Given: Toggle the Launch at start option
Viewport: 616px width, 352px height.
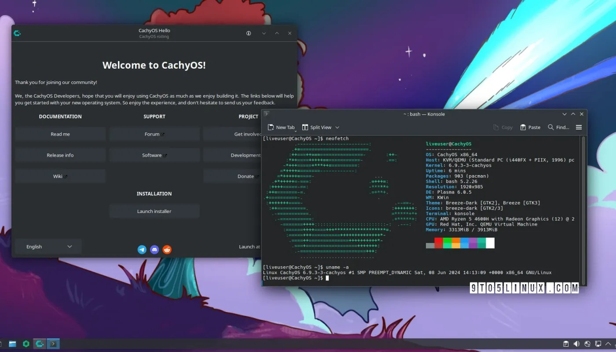Looking at the screenshot, I should coord(249,247).
